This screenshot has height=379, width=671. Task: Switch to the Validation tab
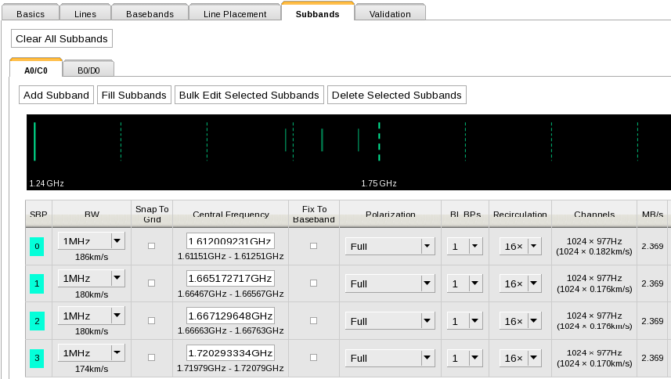pos(390,14)
